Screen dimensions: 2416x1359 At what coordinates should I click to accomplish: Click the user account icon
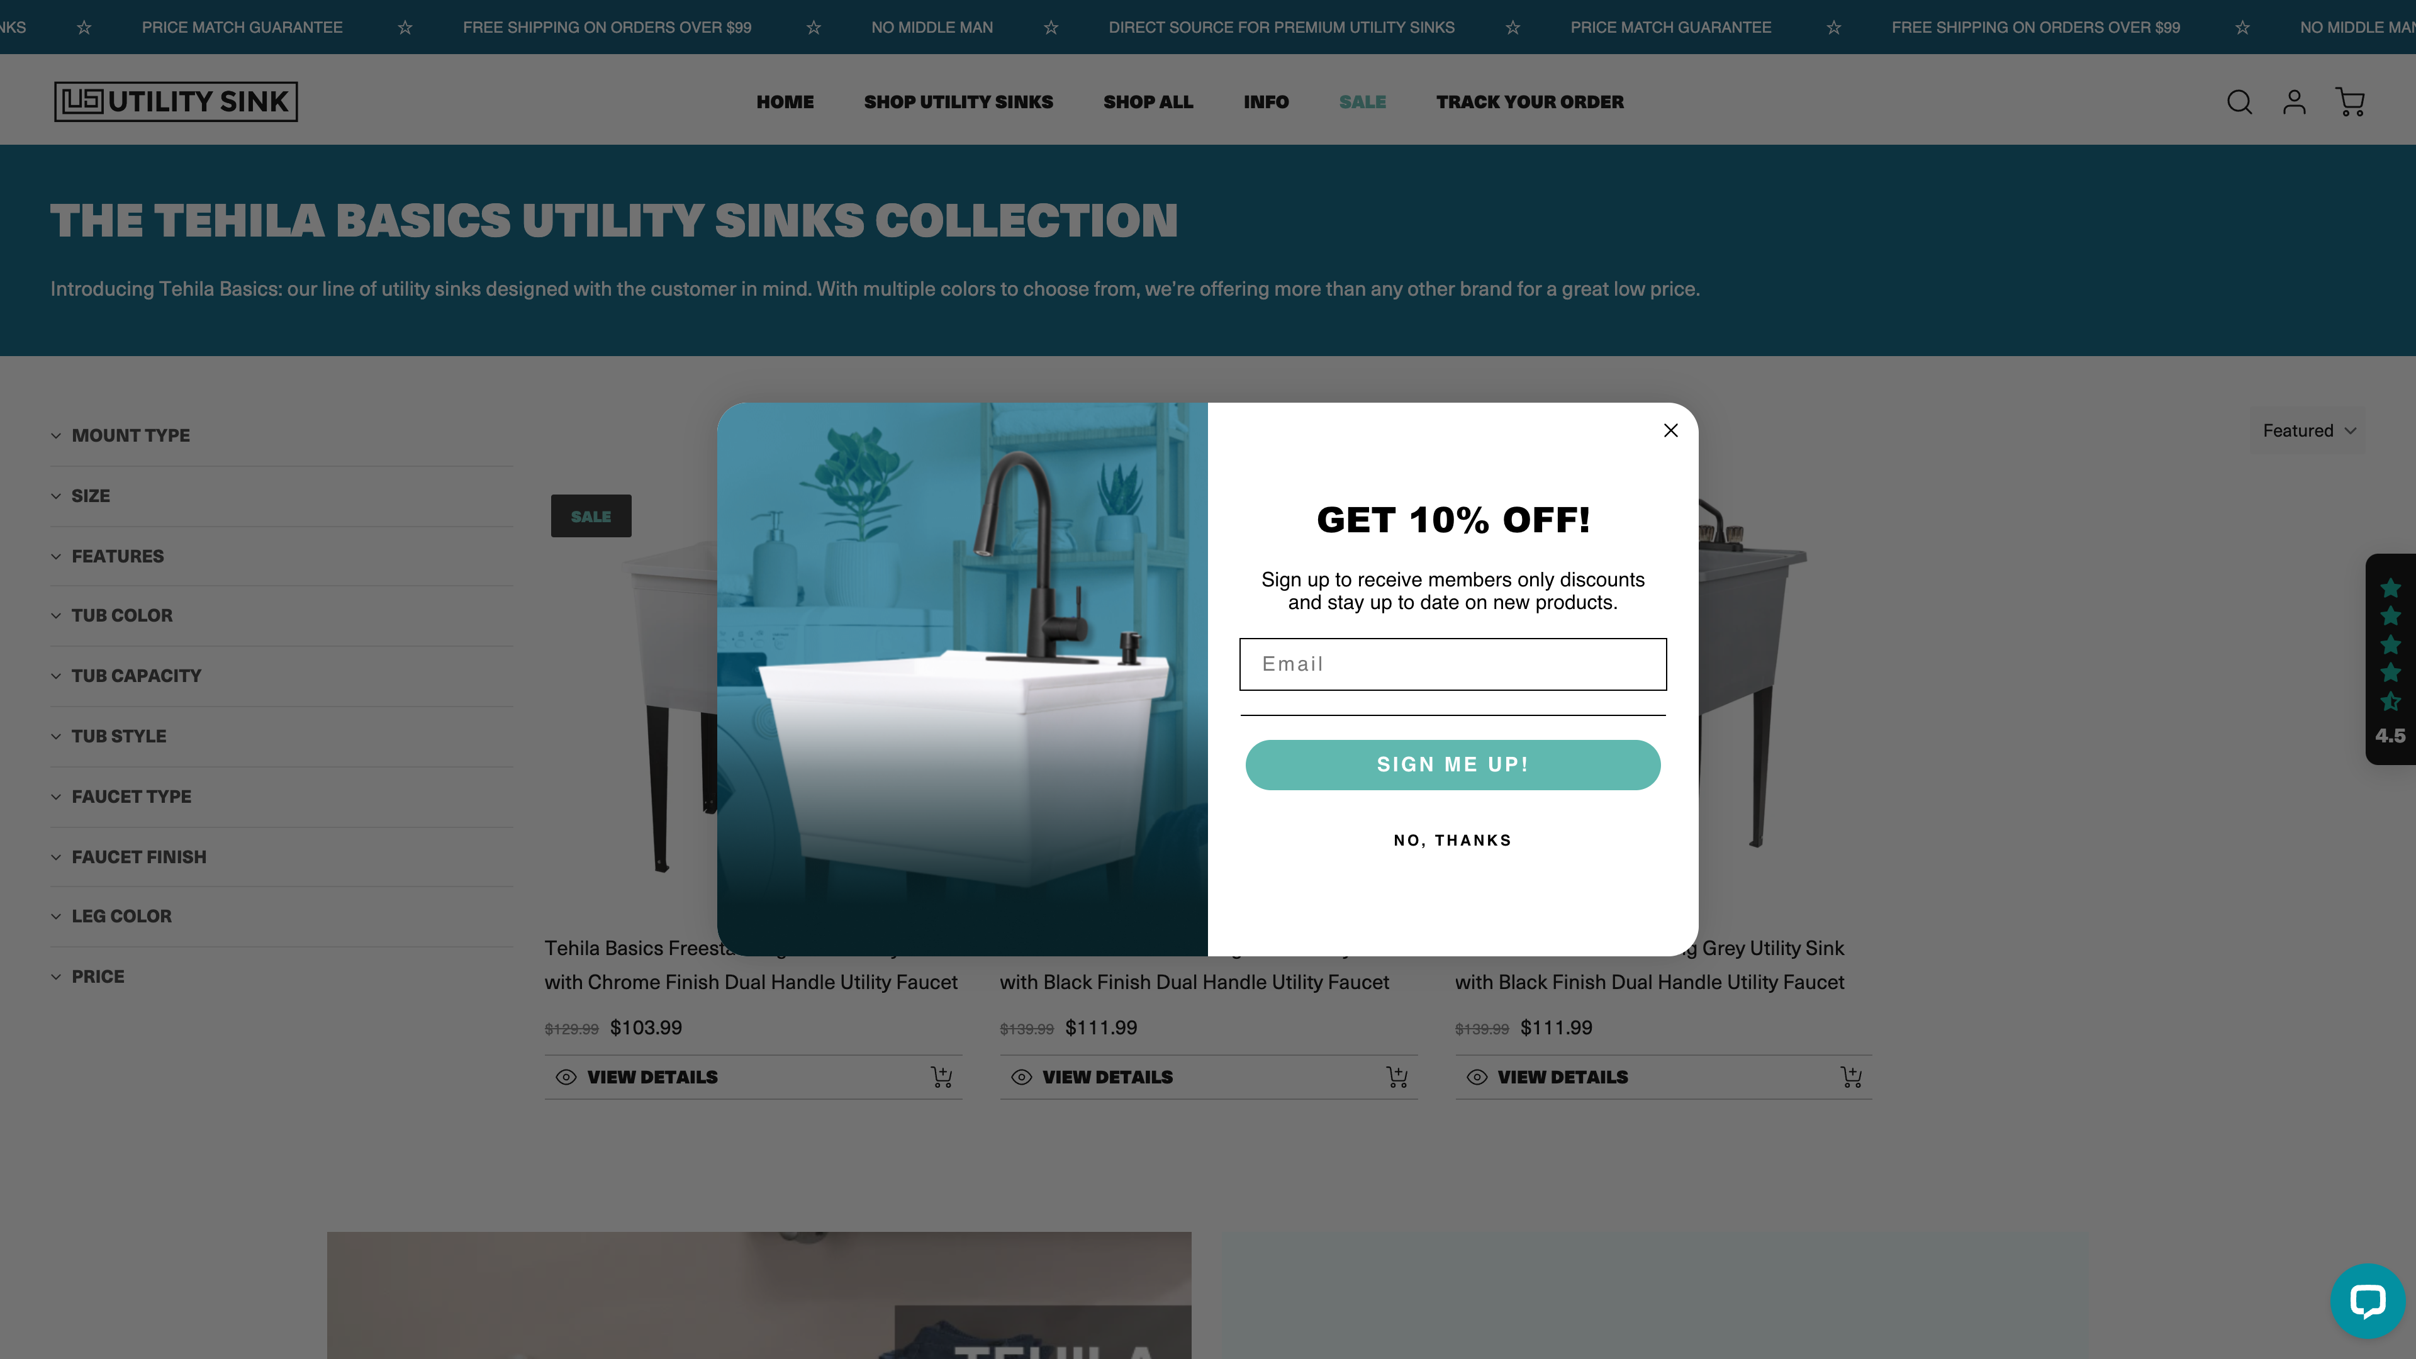tap(2295, 101)
